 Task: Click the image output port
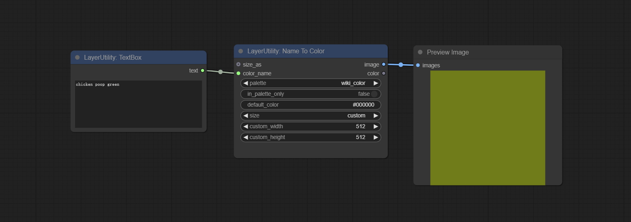384,65
